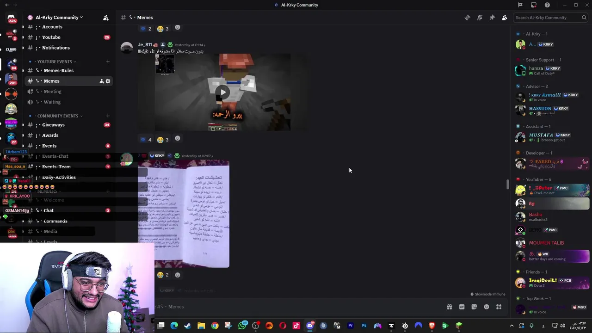Open Photoshop from the taskbar
Viewport: 592px width, 333px height.
pos(364,326)
